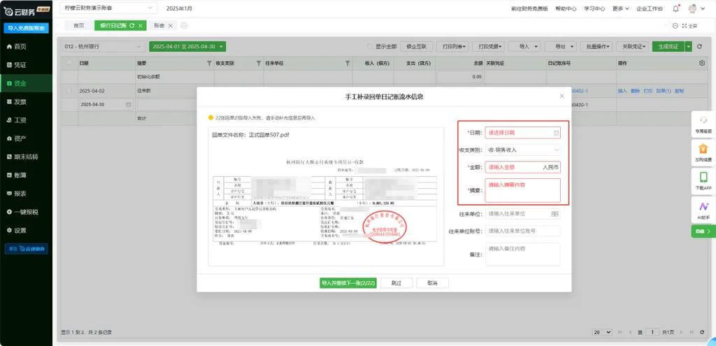This screenshot has height=346, width=716.
Task: Click the filter icon in the 摘要 column
Action: point(209,64)
